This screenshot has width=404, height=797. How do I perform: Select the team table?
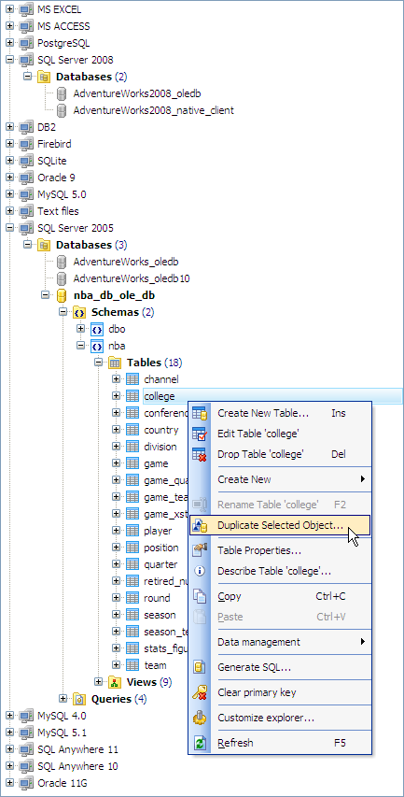point(155,665)
